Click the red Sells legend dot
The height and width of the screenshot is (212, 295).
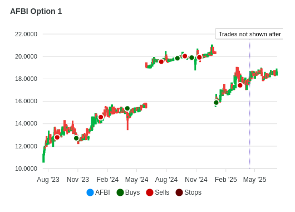pyautogui.click(x=150, y=192)
